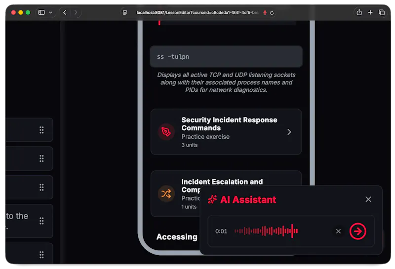Click the localhost:8081 address bar URL
Image resolution: width=395 pixels, height=269 pixels.
pyautogui.click(x=197, y=12)
